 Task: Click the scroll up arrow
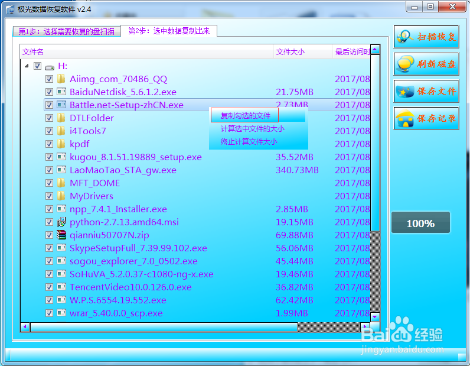coord(376,50)
